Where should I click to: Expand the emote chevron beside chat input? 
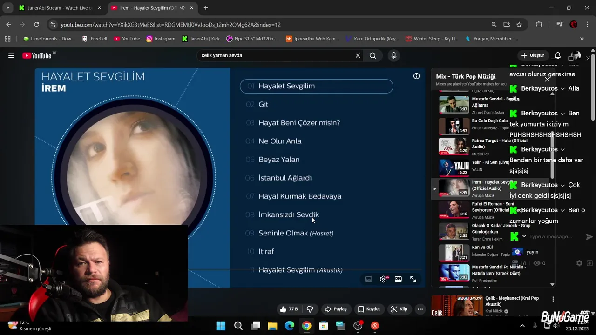tap(524, 236)
